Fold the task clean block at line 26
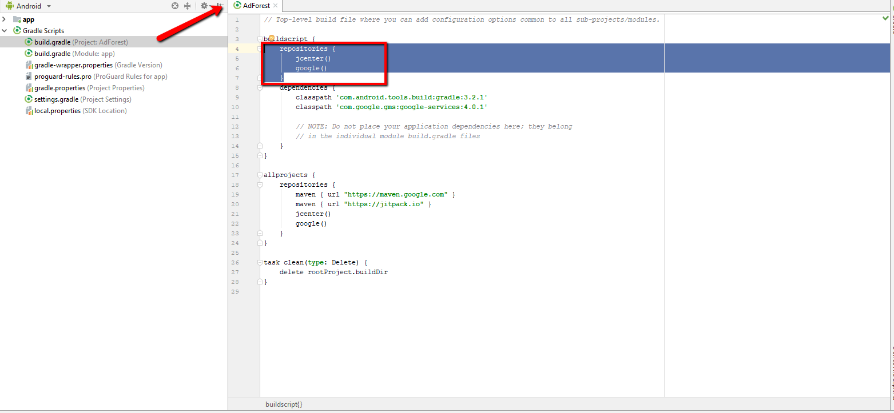Image resolution: width=894 pixels, height=413 pixels. tap(260, 263)
